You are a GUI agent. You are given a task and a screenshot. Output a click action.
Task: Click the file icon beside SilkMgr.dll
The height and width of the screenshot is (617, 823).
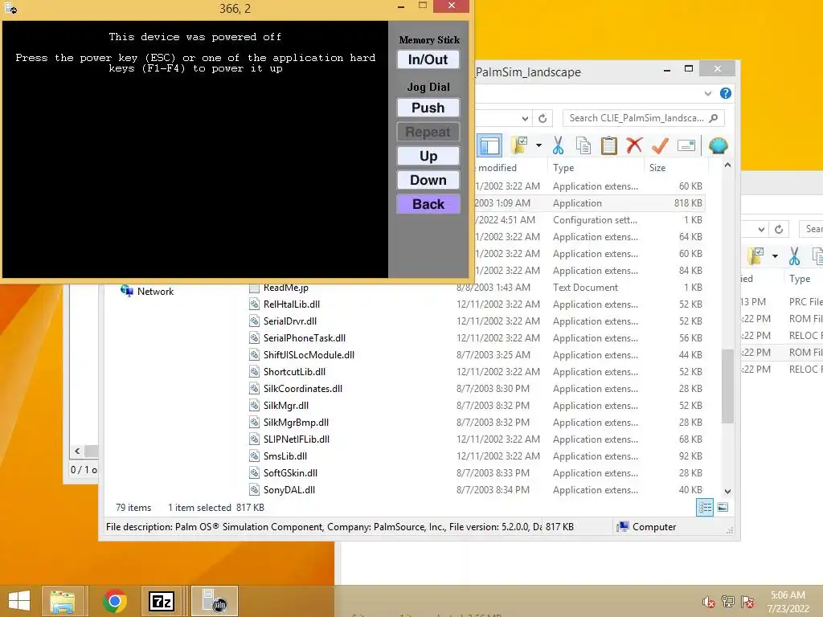(x=254, y=405)
